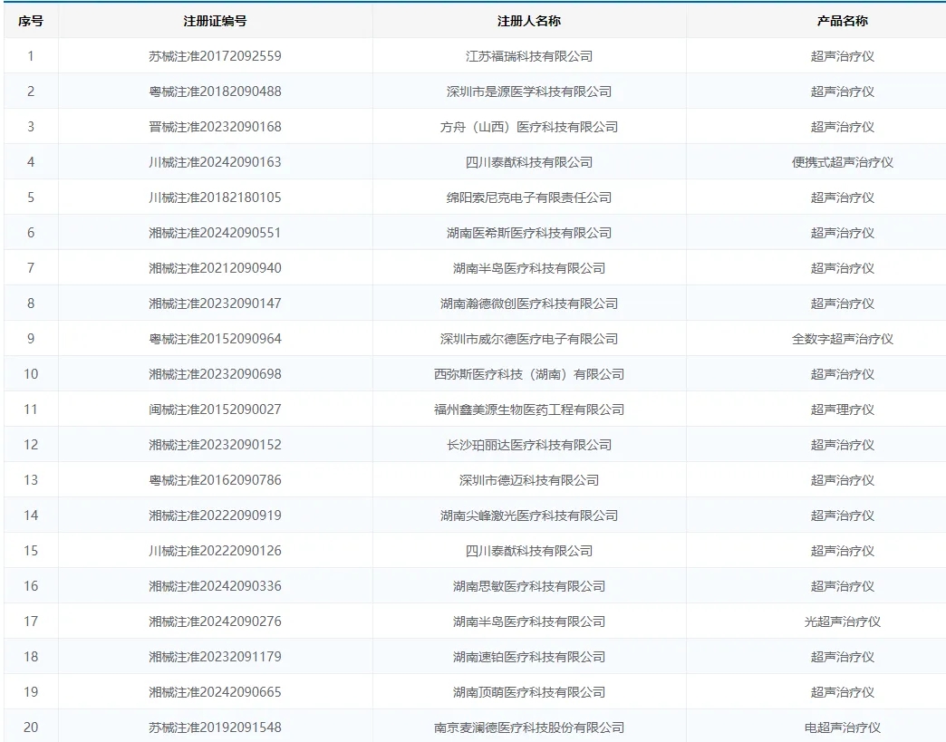
Task: Select registrant 湖南尖峰激光医疗科技有限公司
Action: [529, 516]
